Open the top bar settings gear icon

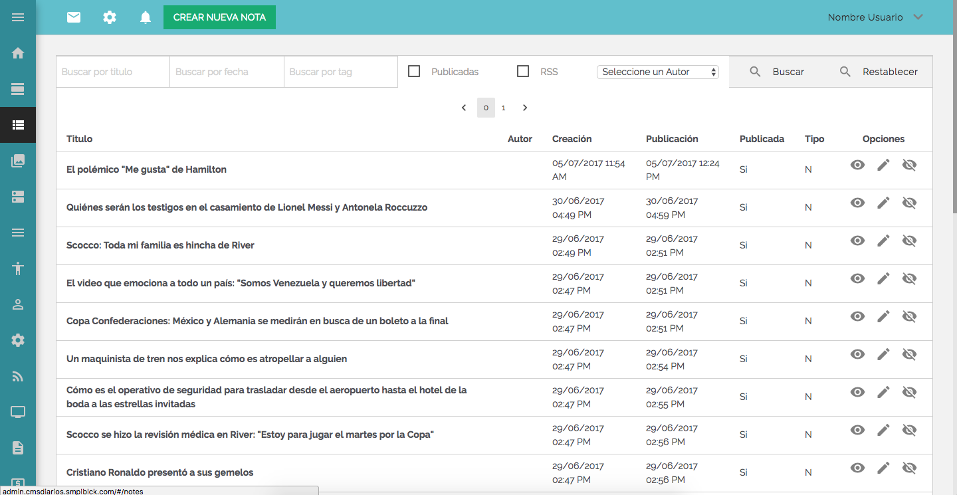coord(110,17)
